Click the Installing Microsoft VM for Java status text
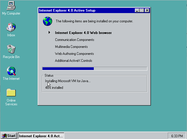The height and width of the screenshot is (139, 187). pos(68,81)
